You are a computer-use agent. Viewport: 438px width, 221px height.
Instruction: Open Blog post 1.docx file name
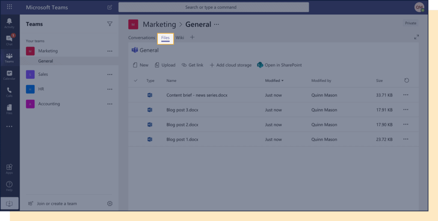coord(182,140)
